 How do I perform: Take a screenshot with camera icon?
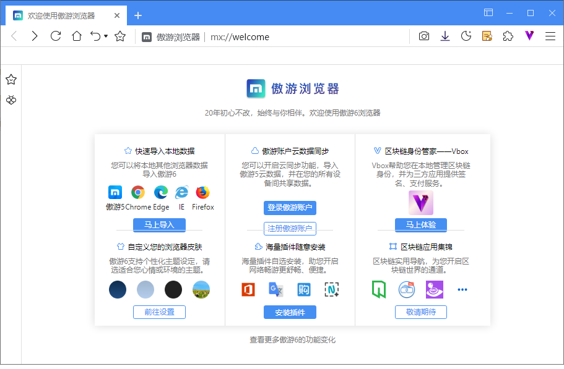coord(424,36)
